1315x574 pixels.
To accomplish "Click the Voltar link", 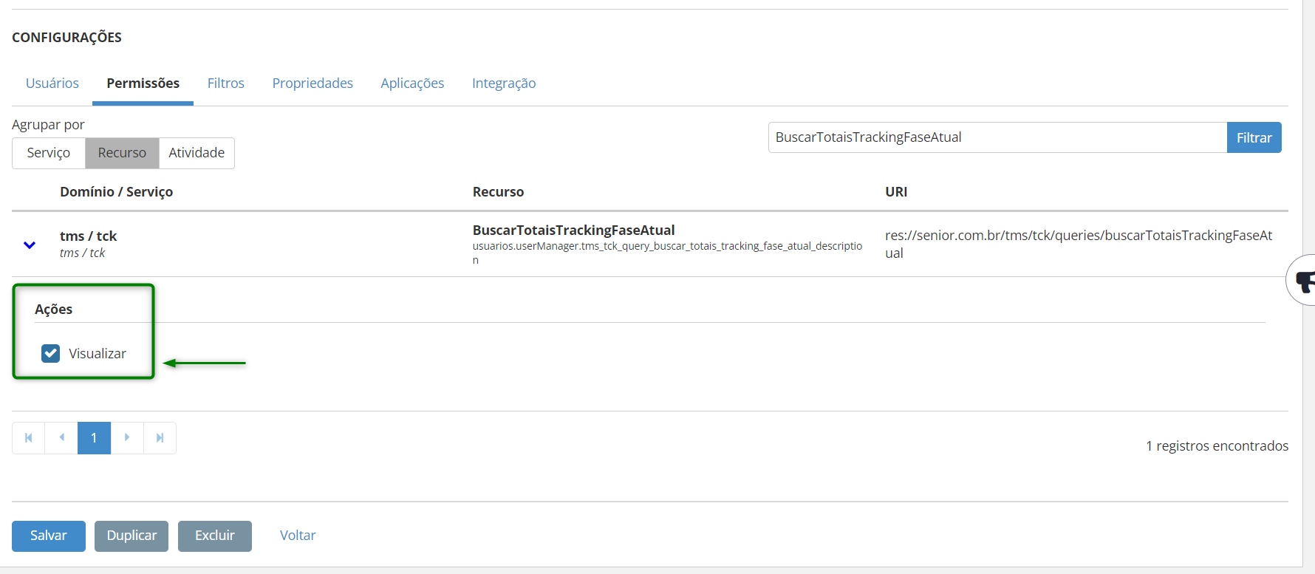I will coord(298,536).
